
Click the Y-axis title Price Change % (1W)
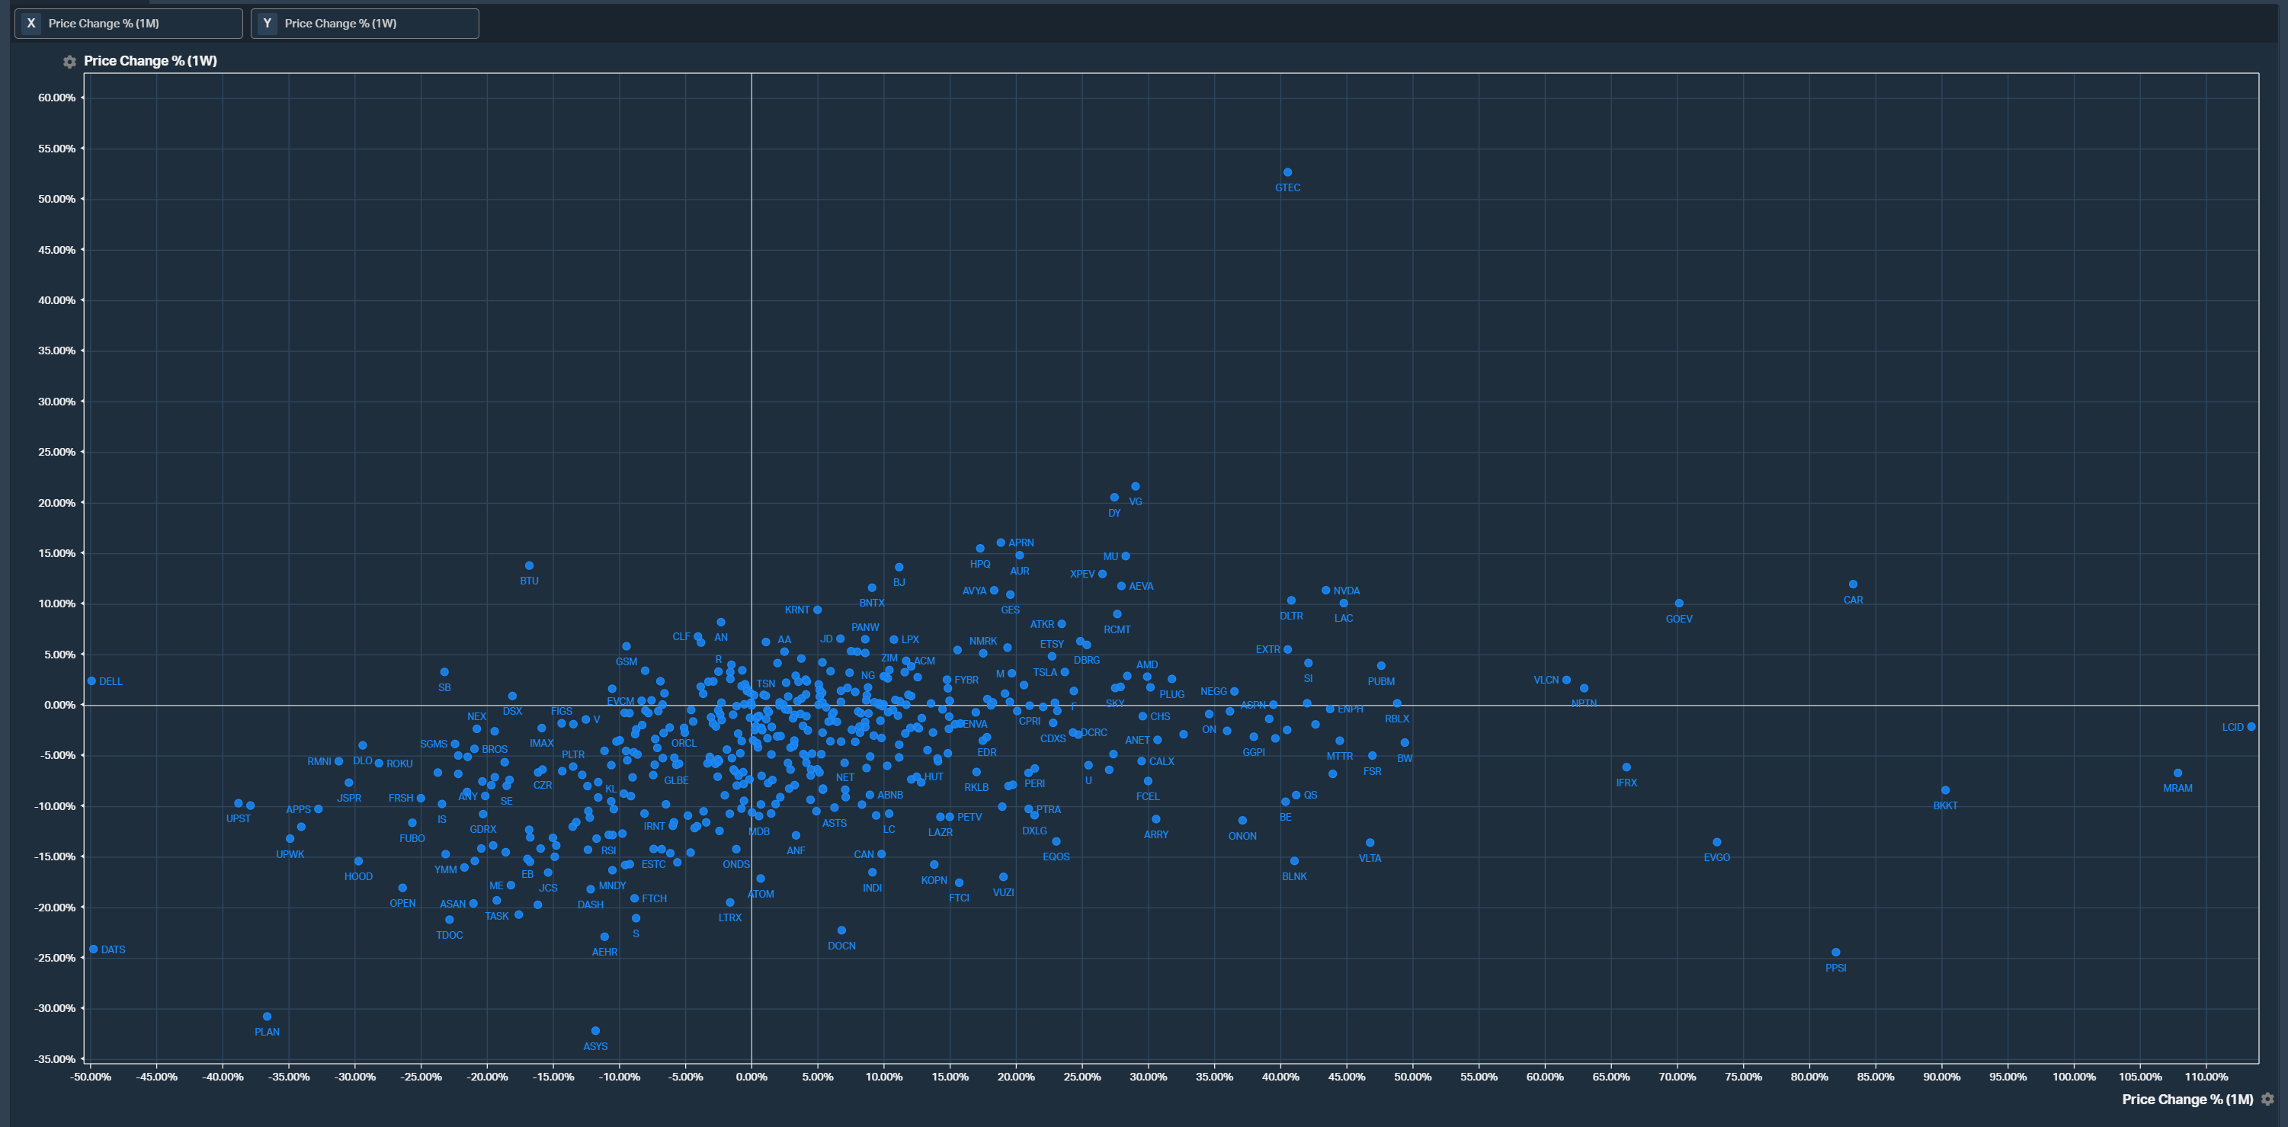pos(150,61)
